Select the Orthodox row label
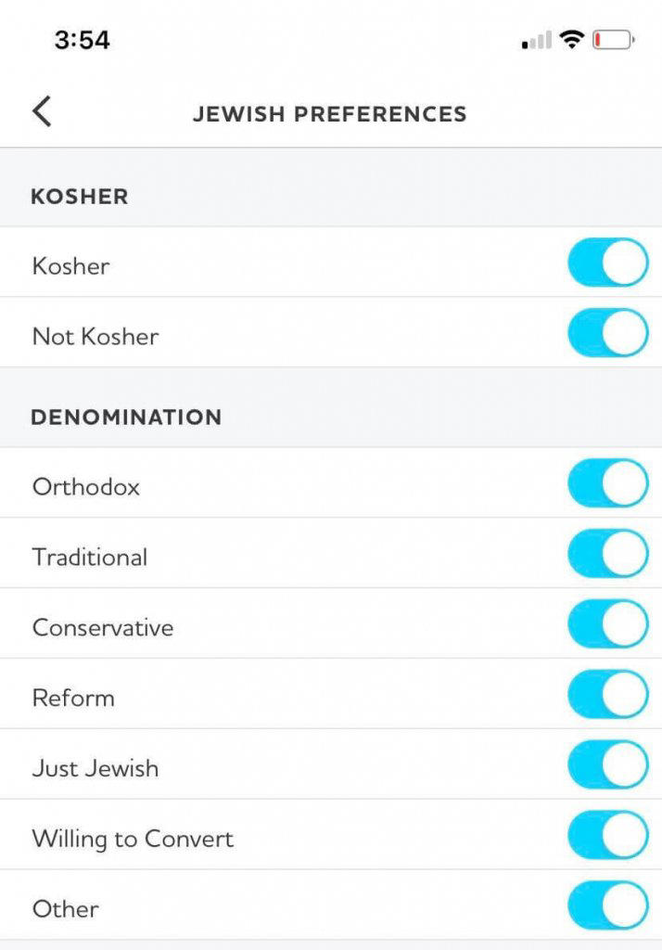Screen dimensions: 662x950 [83, 486]
